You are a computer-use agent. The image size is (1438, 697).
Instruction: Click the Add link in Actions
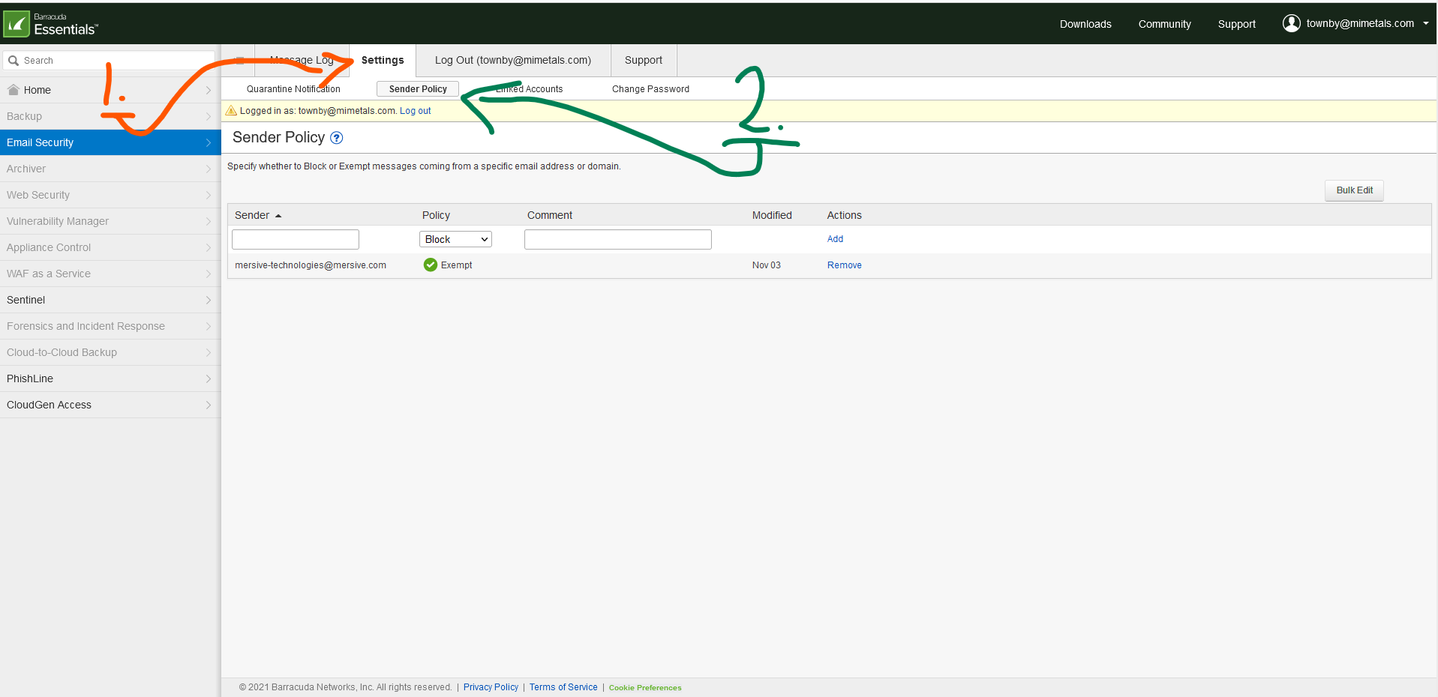pyautogui.click(x=835, y=239)
